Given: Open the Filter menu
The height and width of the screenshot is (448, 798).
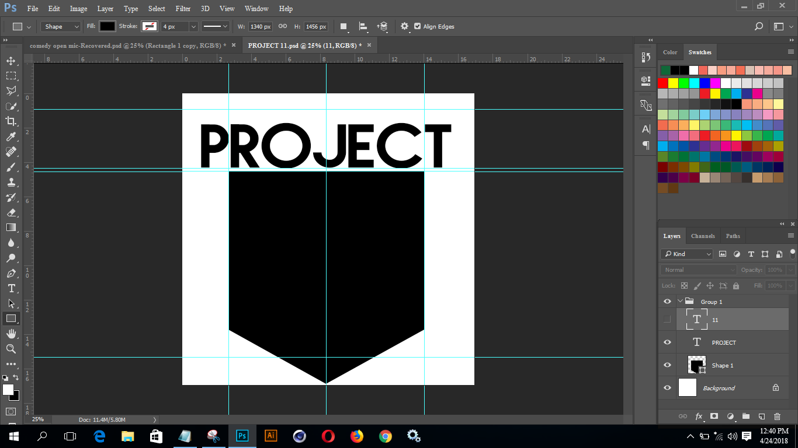Looking at the screenshot, I should 183,9.
